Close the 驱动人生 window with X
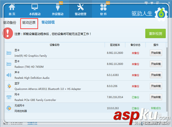The height and width of the screenshot is (127, 172). pos(169,3)
